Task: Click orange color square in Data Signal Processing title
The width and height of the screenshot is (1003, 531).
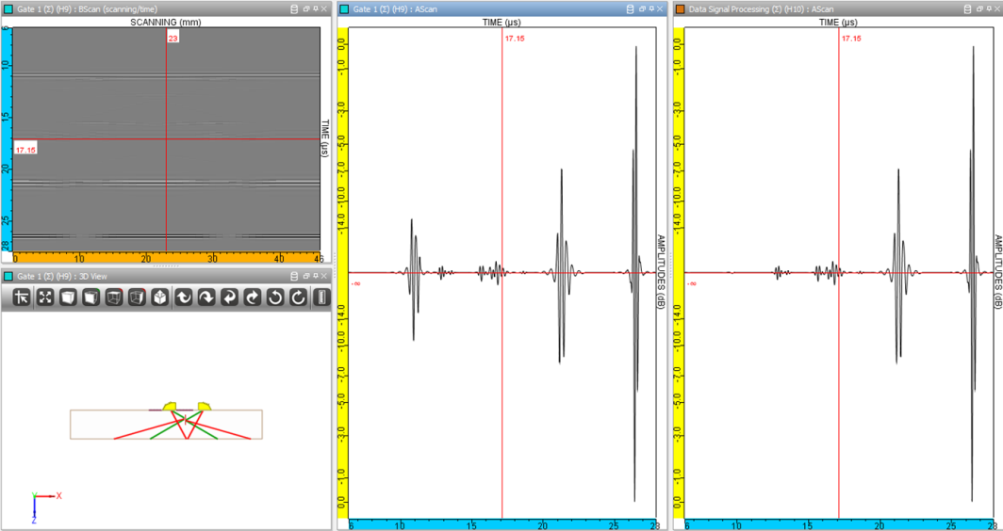Action: pos(680,8)
